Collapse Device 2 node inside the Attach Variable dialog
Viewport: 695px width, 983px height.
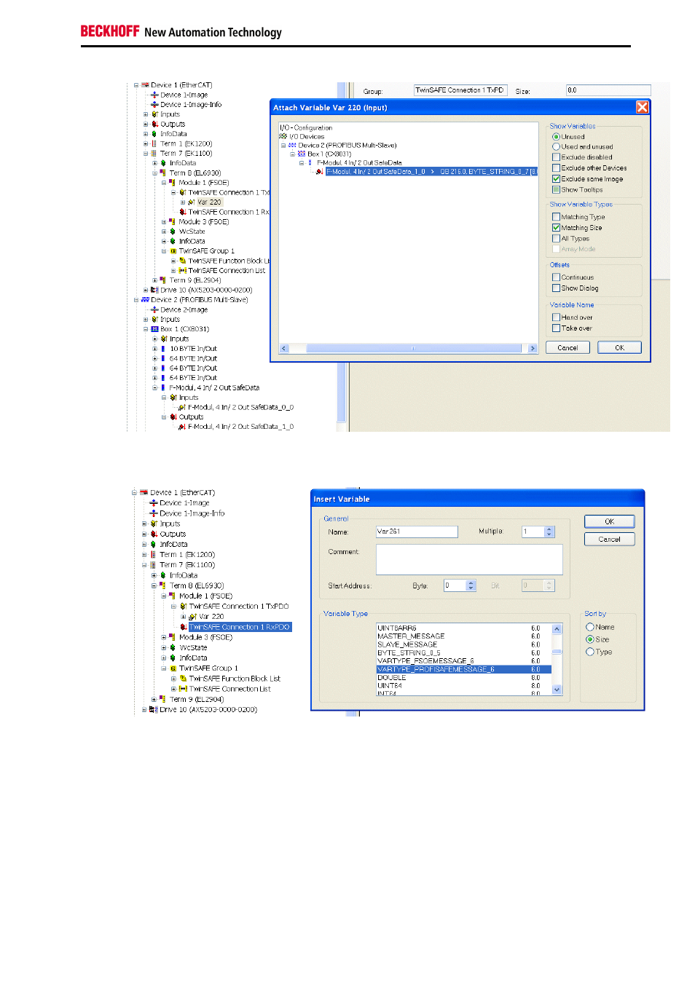click(x=283, y=146)
